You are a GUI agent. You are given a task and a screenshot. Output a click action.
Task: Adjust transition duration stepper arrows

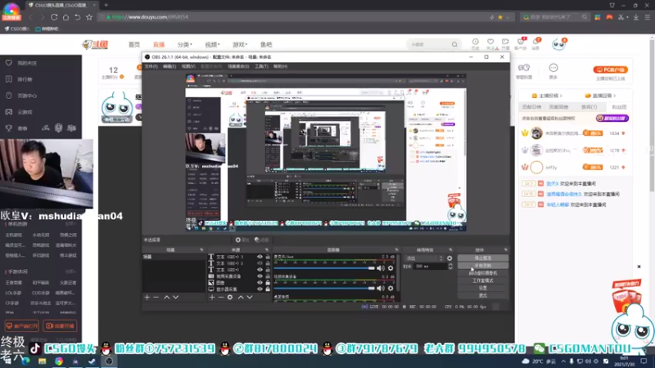pyautogui.click(x=450, y=267)
